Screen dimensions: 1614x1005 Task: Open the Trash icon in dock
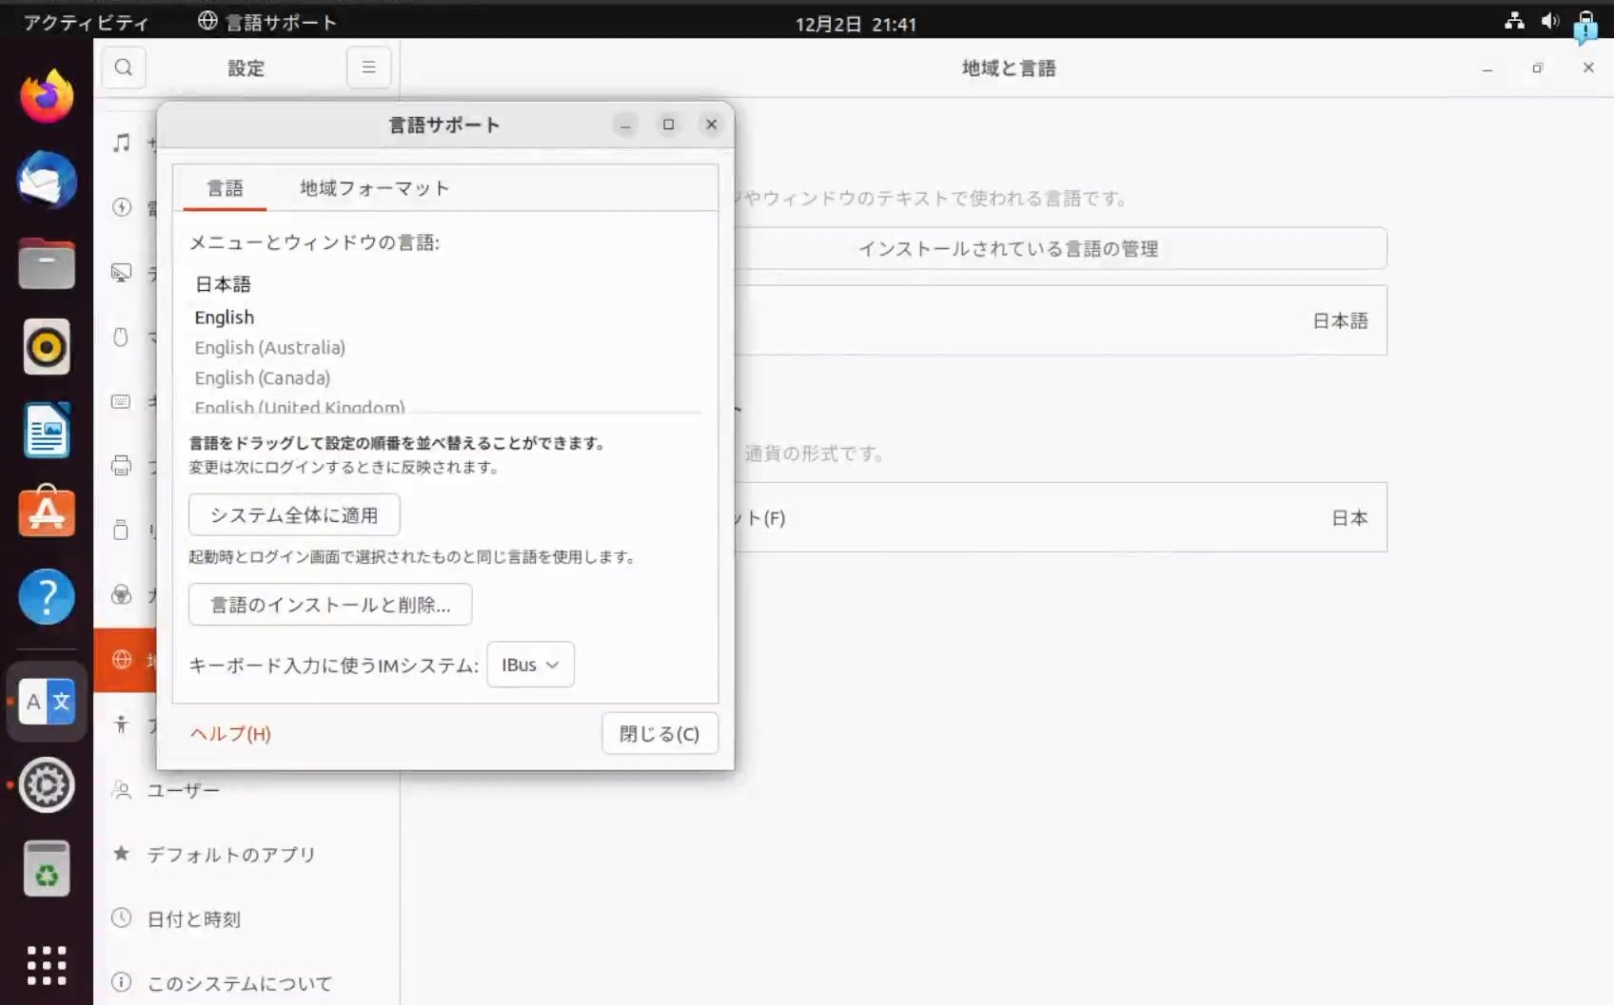coord(47,869)
